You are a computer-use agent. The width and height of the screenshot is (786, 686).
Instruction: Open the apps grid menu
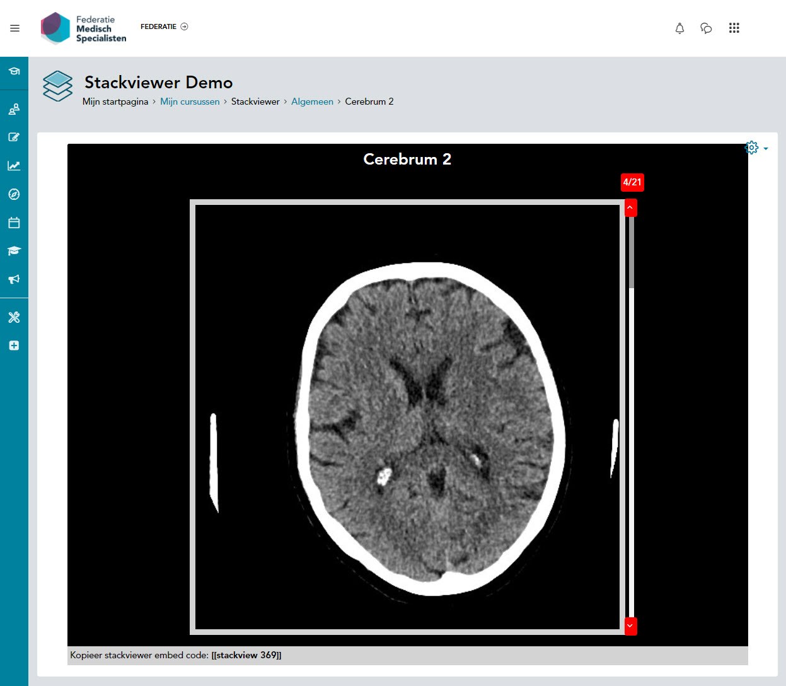[734, 28]
